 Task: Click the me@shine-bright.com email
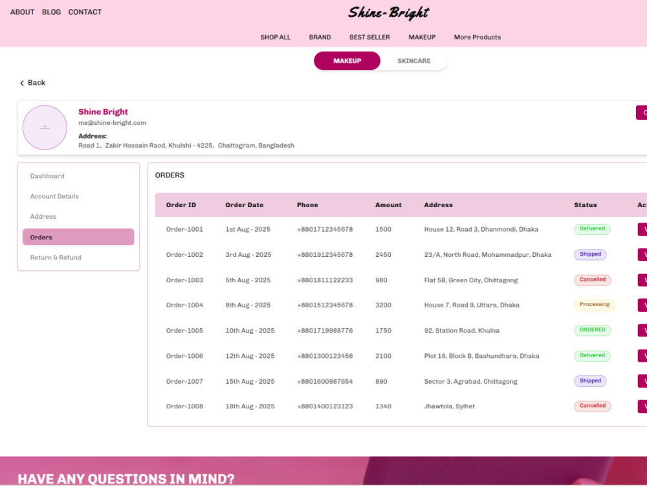(112, 123)
